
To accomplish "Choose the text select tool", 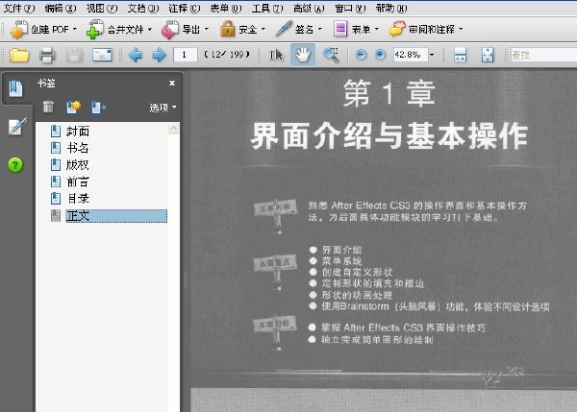I will click(x=276, y=55).
